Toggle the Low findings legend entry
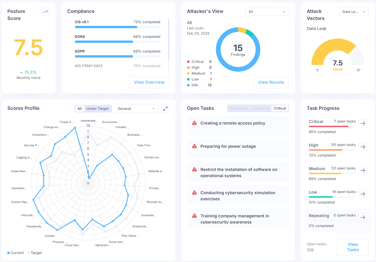This screenshot has width=376, height=262. [199, 79]
